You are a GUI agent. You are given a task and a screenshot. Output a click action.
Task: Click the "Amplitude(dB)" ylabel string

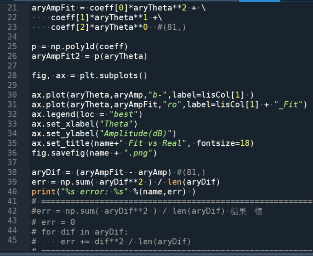pyautogui.click(x=138, y=133)
